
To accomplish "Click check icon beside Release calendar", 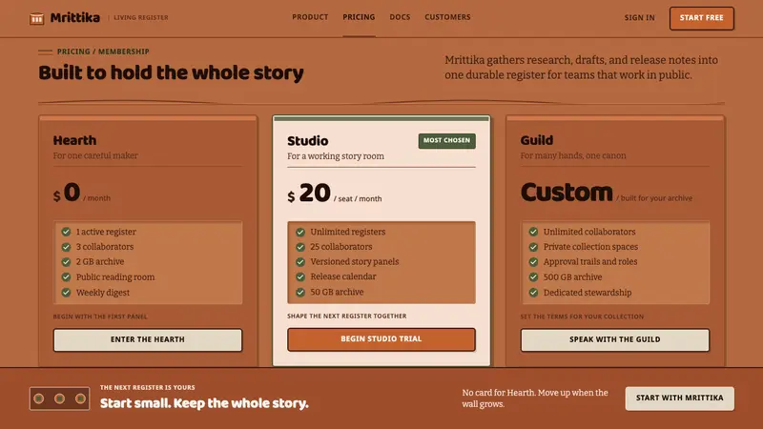I will pyautogui.click(x=300, y=276).
